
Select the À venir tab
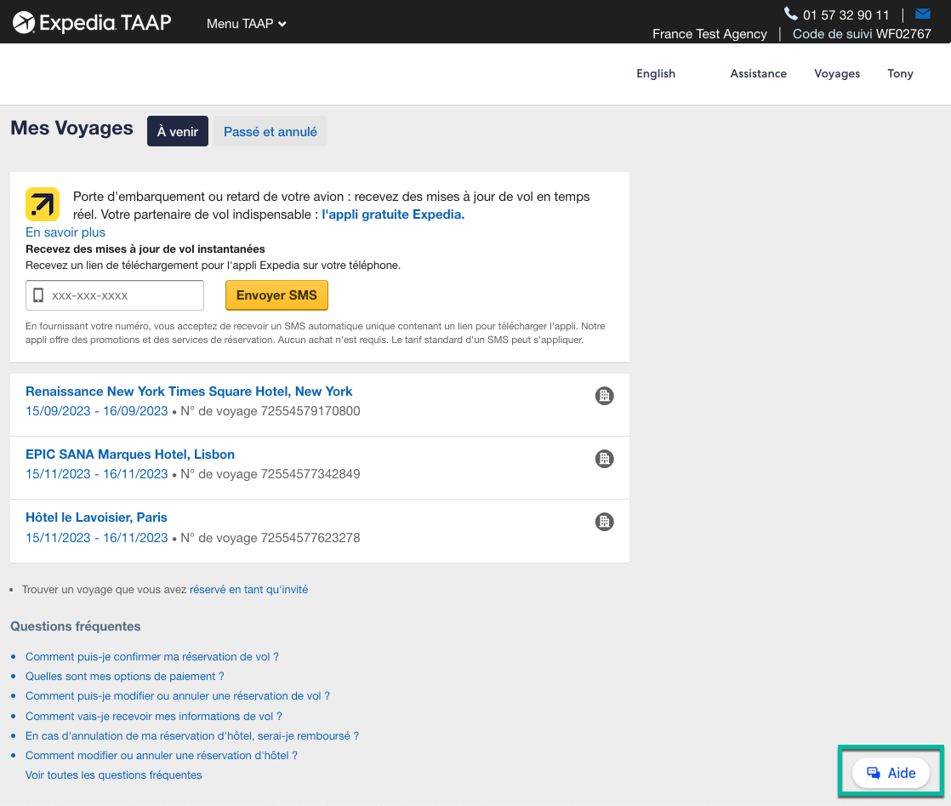click(x=178, y=131)
